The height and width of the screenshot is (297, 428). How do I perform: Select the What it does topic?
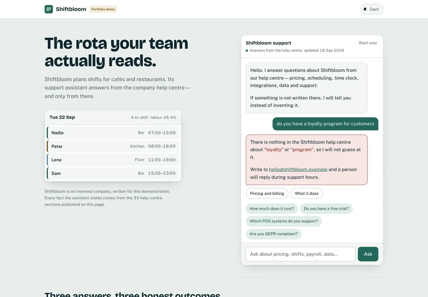tap(307, 193)
